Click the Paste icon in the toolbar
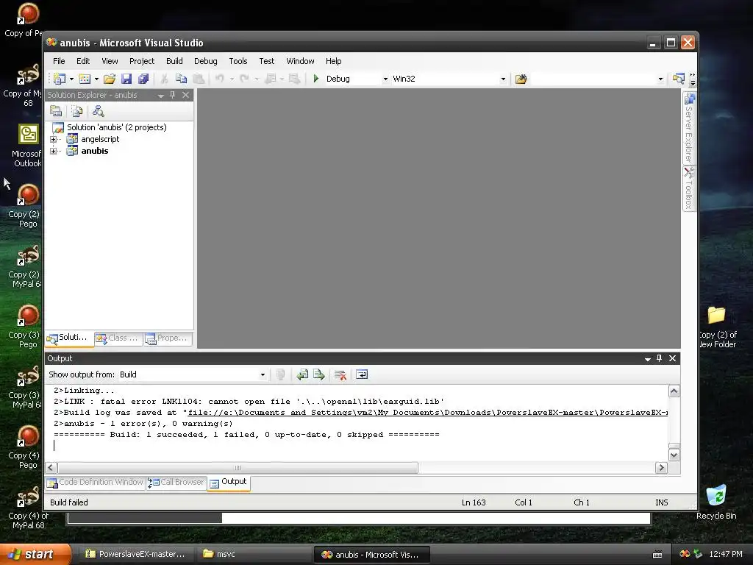The height and width of the screenshot is (565, 753). pyautogui.click(x=199, y=79)
